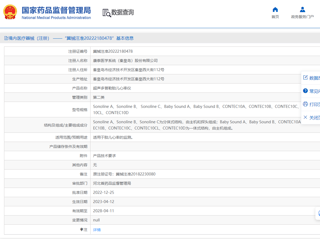Select the 结构及组成 description value
The width and height of the screenshot is (320, 239).
click(x=197, y=125)
